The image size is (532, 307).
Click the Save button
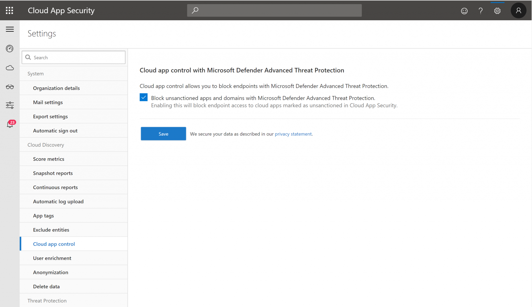click(x=163, y=134)
